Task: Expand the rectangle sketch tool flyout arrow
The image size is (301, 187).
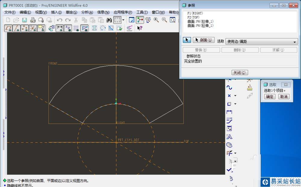Action: tap(235, 104)
